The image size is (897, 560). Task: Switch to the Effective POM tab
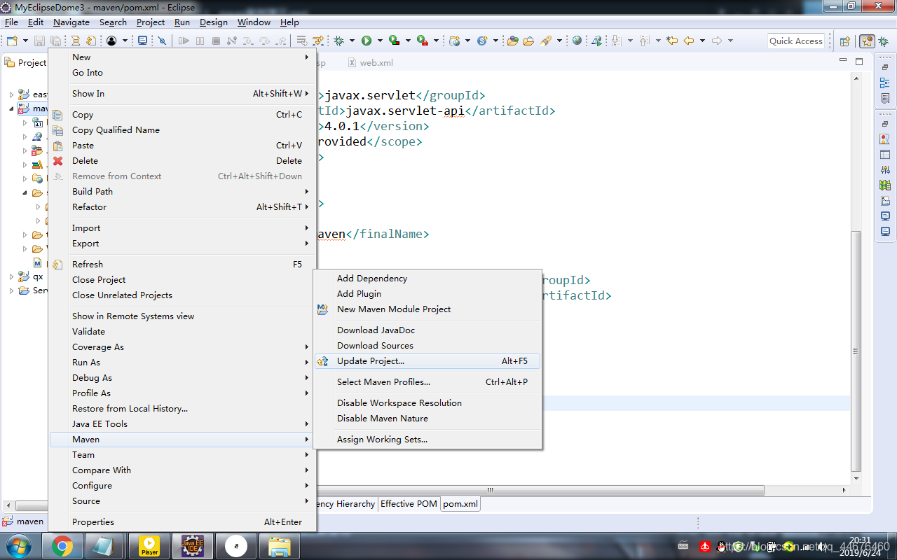tap(409, 504)
